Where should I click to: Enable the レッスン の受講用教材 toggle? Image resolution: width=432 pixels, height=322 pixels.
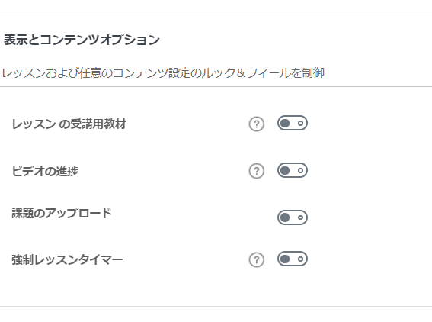point(293,123)
